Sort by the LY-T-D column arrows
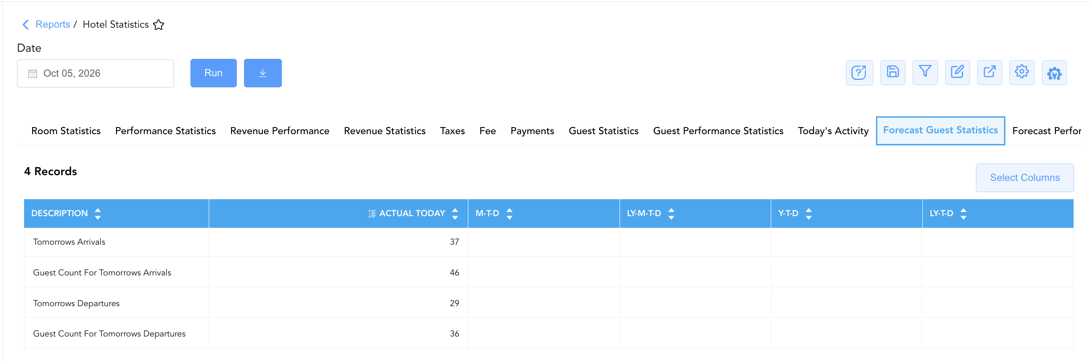 963,213
